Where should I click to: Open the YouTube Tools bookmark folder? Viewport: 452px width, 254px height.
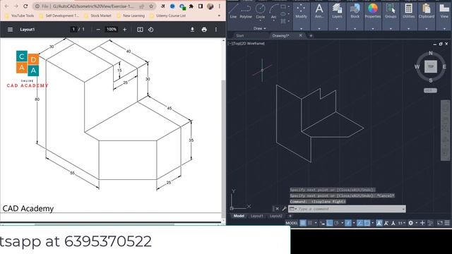(x=19, y=16)
